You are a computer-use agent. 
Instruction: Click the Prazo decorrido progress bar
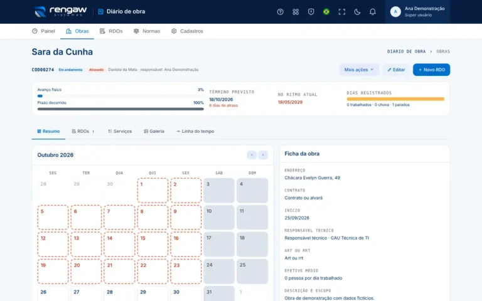[x=120, y=108]
